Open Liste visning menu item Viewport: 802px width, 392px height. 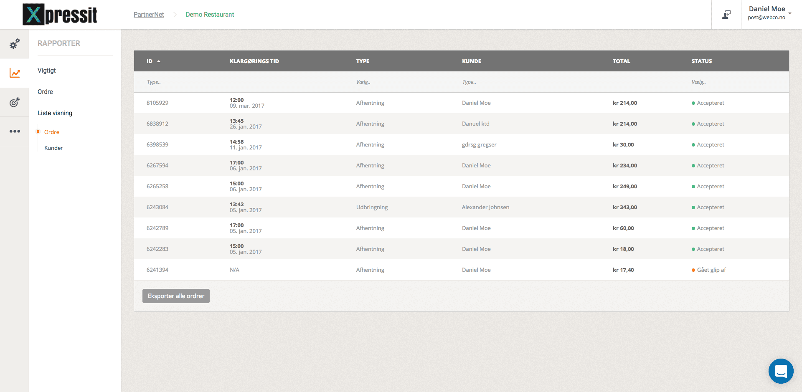[x=55, y=113]
